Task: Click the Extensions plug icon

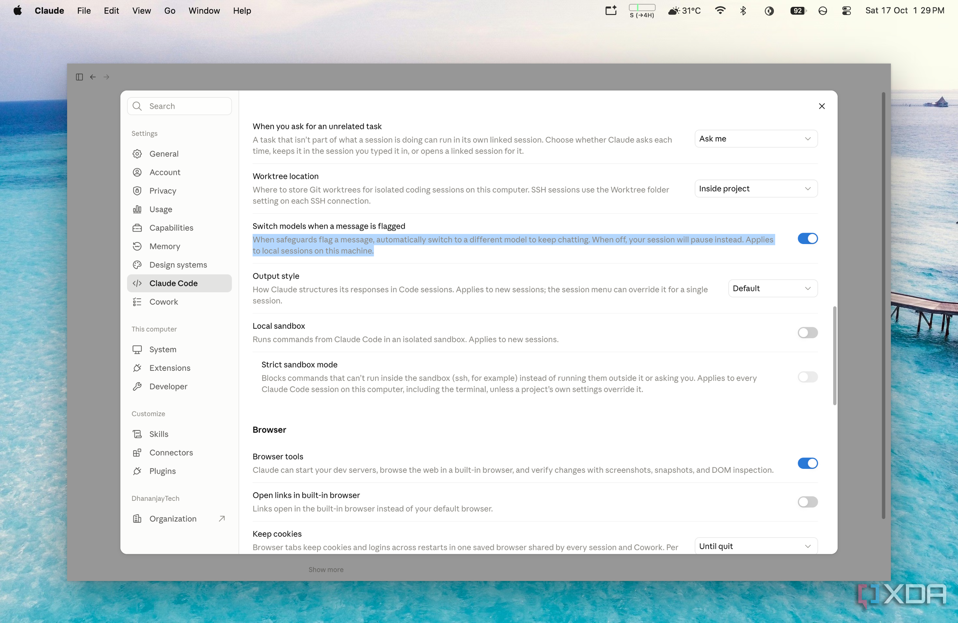Action: tap(137, 368)
